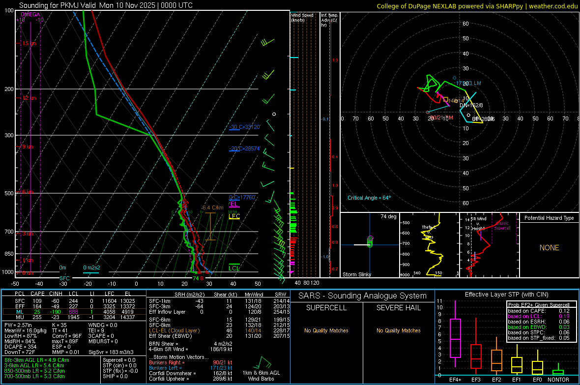Click the Eff Shear (EBWD) row

point(219,336)
